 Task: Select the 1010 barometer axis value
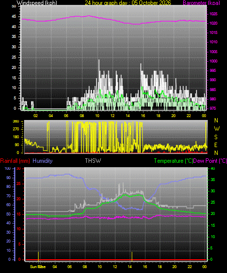coord(213,42)
